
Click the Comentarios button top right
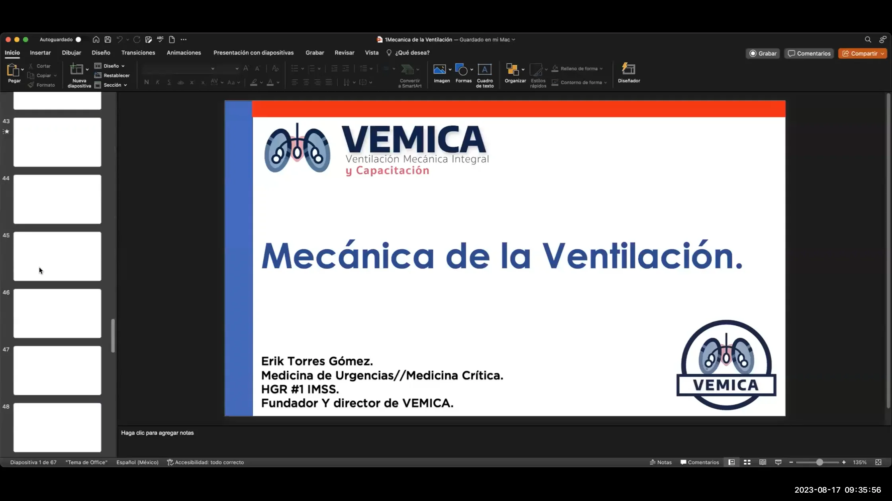tap(809, 53)
